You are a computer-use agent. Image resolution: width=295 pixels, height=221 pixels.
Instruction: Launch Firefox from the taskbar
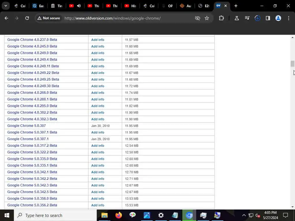click(118, 215)
